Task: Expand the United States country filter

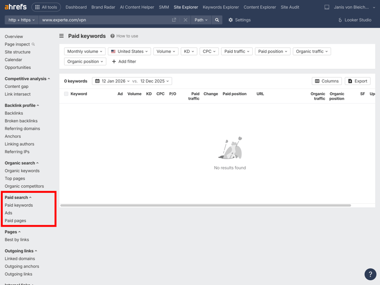Action: click(129, 51)
